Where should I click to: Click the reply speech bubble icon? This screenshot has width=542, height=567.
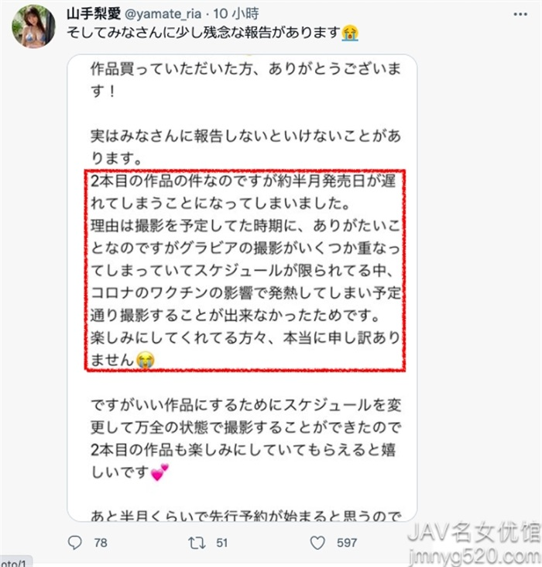(x=74, y=542)
